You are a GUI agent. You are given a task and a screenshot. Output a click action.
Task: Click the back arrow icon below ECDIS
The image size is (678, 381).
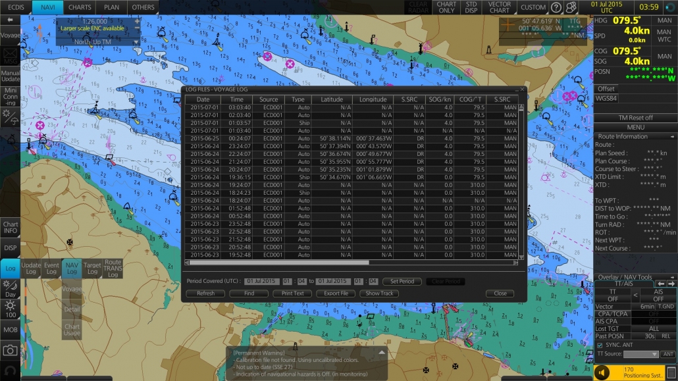click(10, 20)
